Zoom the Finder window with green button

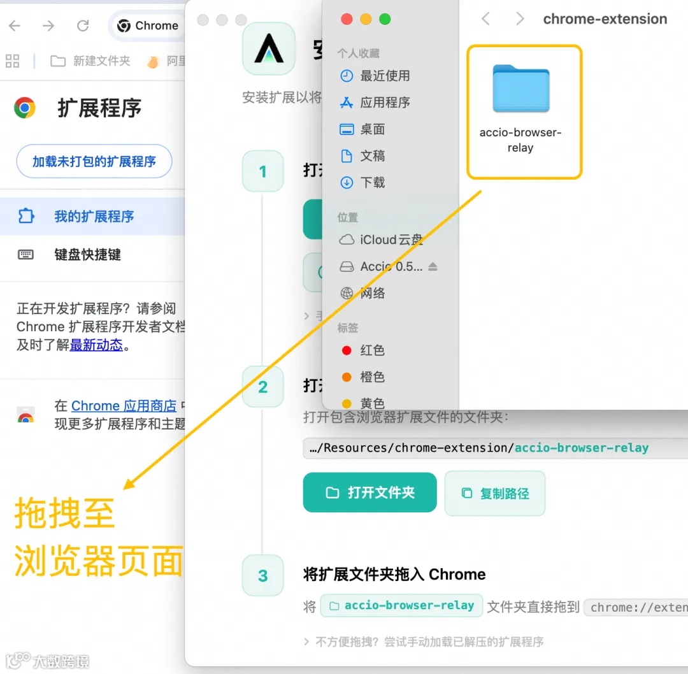click(385, 19)
